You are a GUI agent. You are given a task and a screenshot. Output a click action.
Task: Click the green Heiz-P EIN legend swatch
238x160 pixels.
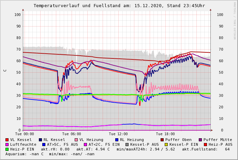coord(7,149)
